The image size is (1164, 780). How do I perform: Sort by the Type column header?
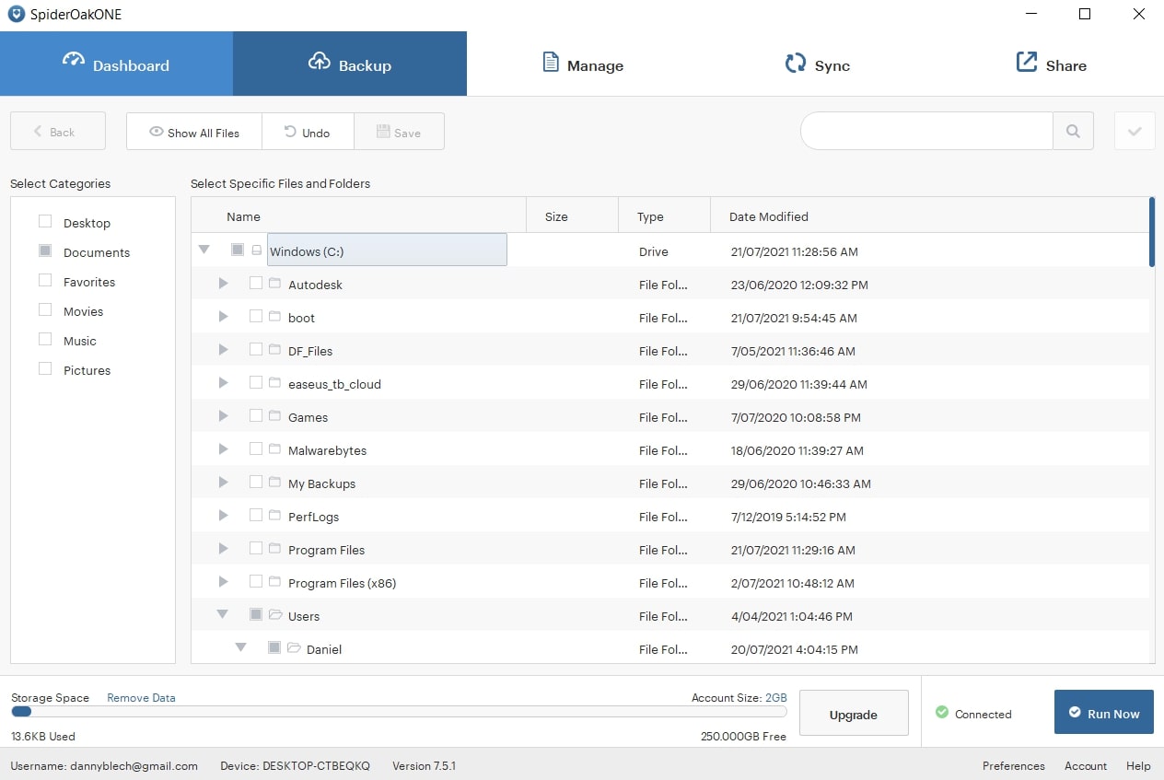pos(664,216)
